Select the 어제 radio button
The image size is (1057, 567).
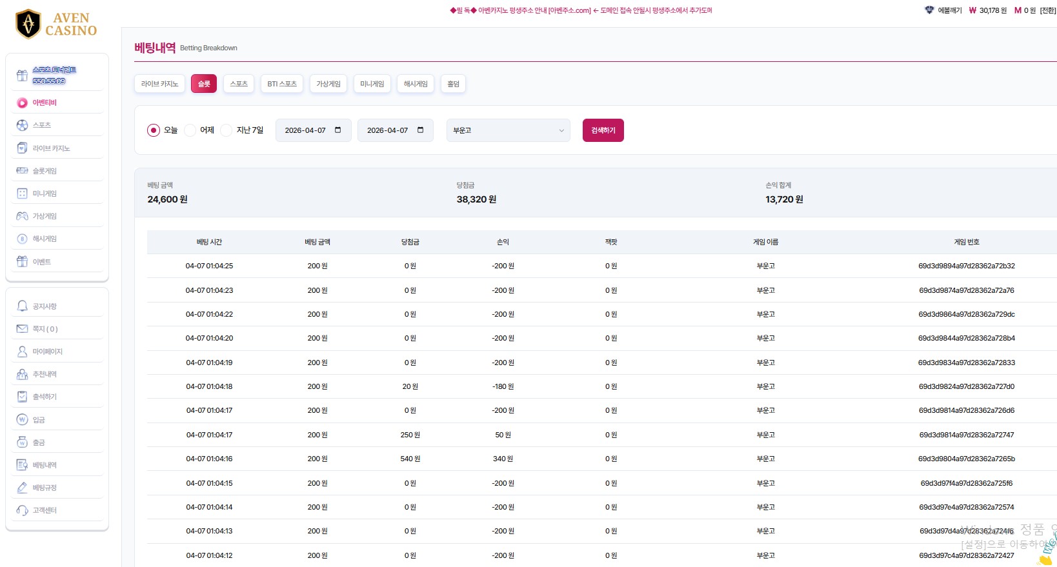tap(190, 130)
